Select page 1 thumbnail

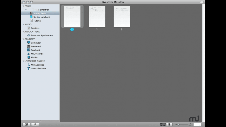[x=72, y=16]
